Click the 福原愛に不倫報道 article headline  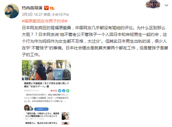(46, 85)
